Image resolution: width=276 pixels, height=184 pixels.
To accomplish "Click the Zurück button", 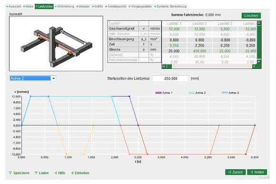I will tap(236, 172).
